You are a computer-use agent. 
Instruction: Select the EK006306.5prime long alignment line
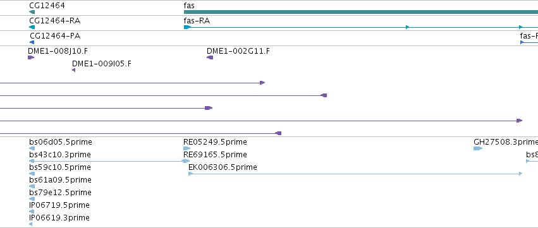(355, 174)
